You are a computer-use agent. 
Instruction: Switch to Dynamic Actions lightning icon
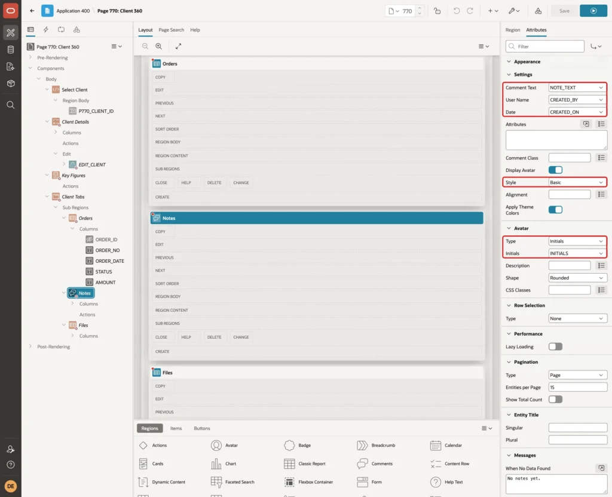tap(45, 30)
